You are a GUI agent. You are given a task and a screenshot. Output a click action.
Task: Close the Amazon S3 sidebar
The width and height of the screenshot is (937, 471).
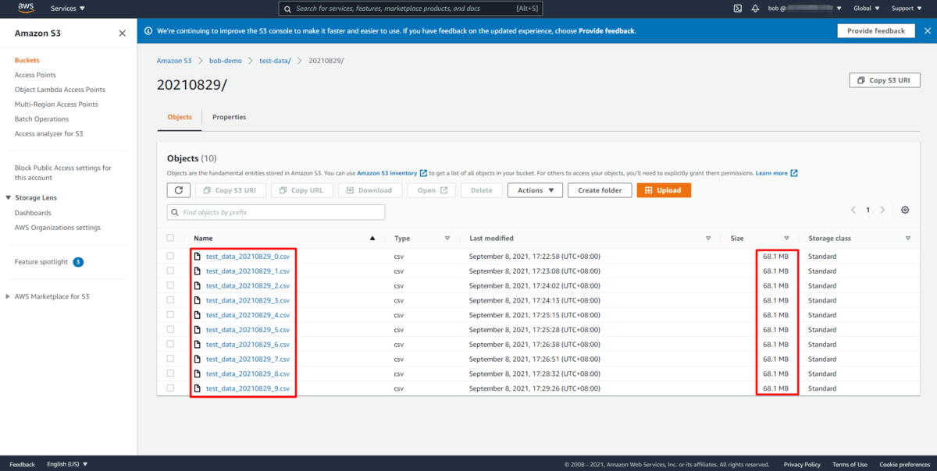pos(122,34)
